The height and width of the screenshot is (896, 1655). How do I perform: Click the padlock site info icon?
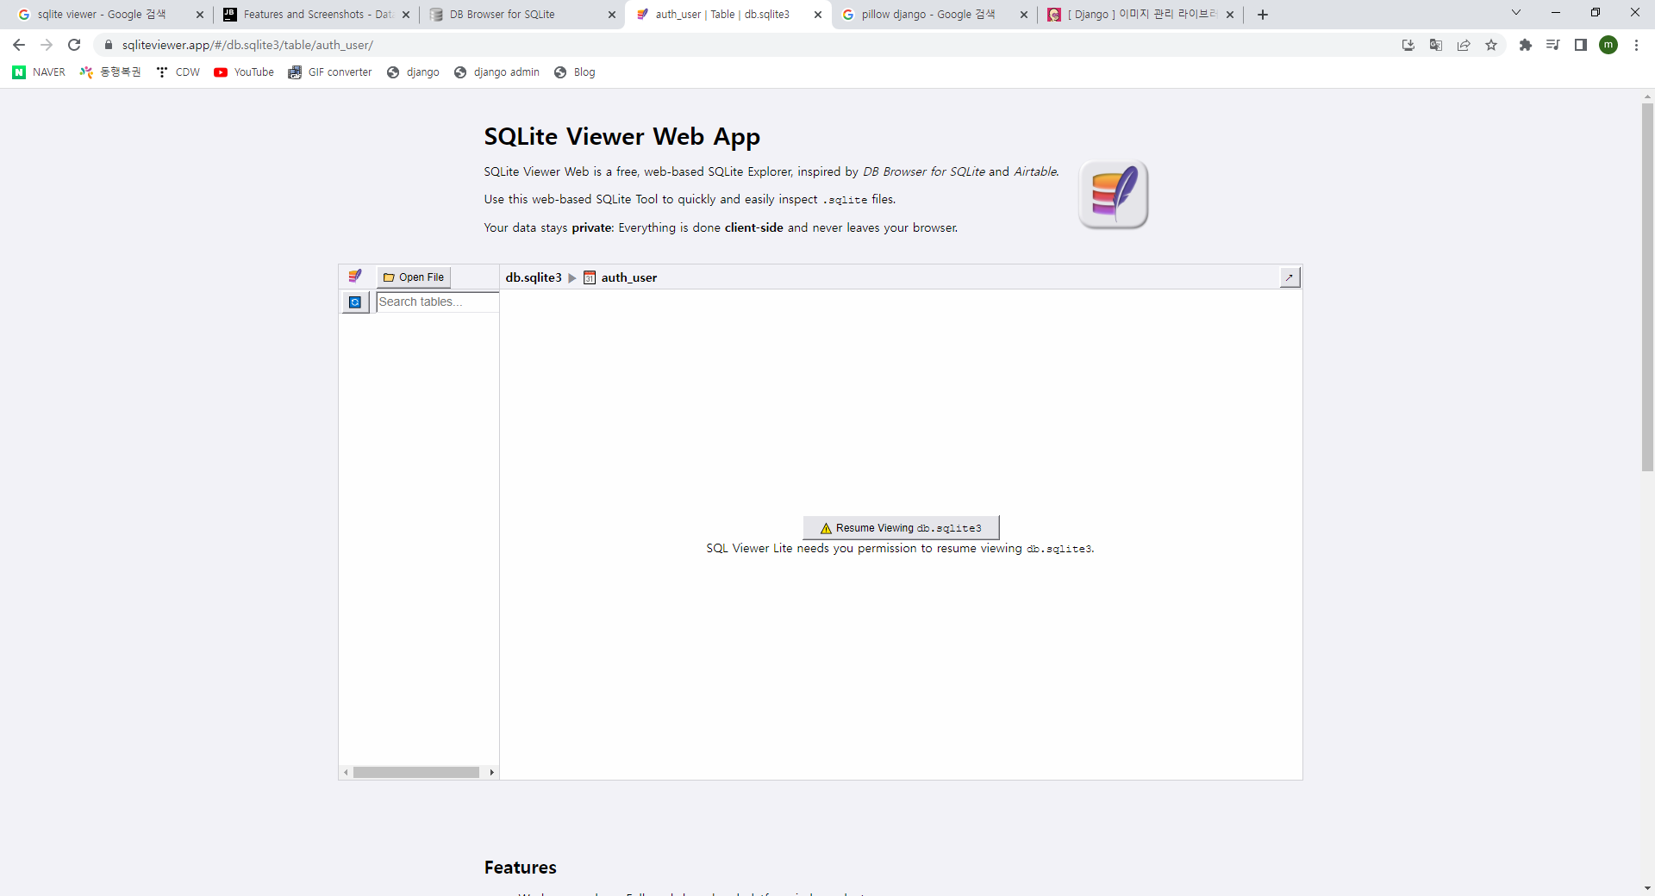109,45
